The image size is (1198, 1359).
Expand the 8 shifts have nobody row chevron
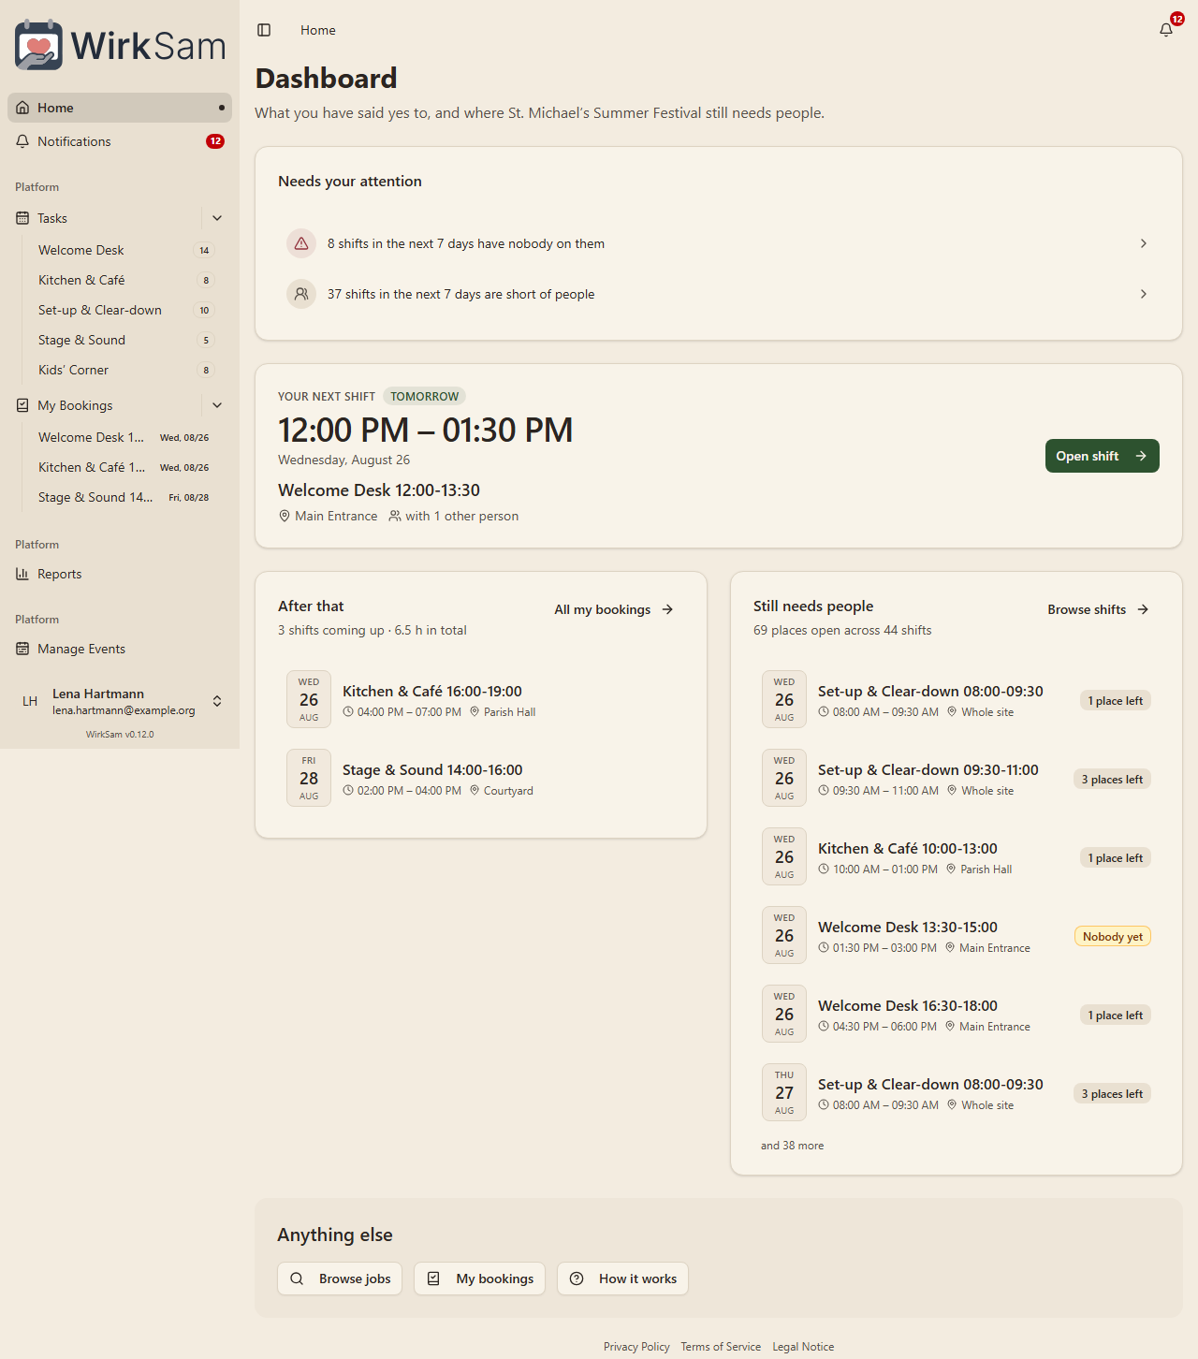1143,243
